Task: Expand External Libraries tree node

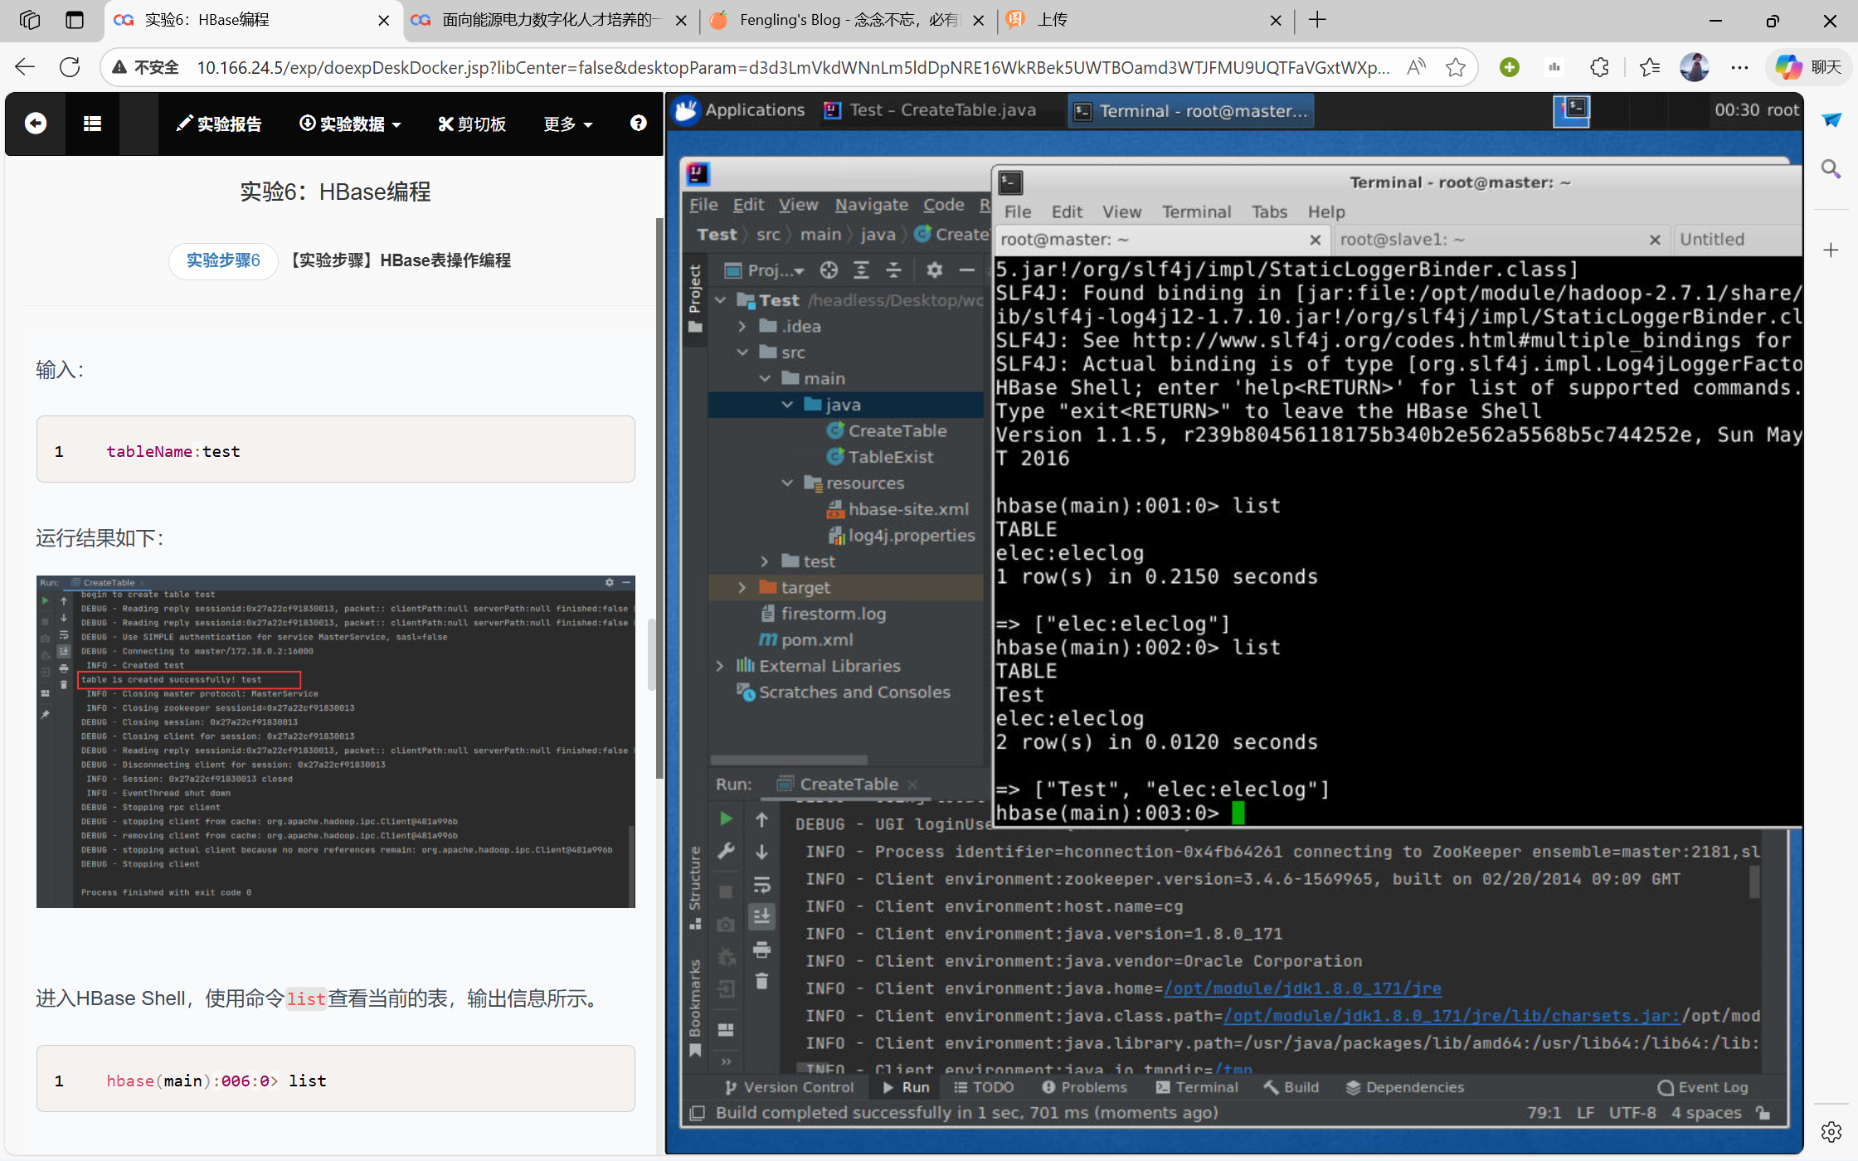Action: [719, 666]
